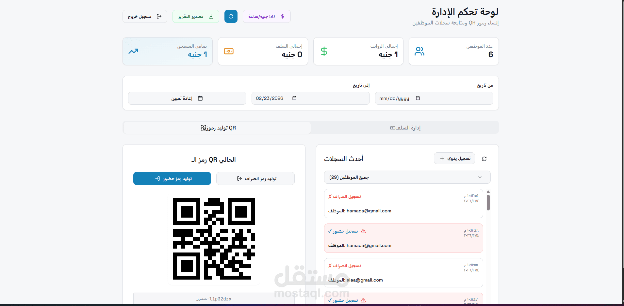Click the orange banknote icon in إجمالي السلف card

(229, 51)
